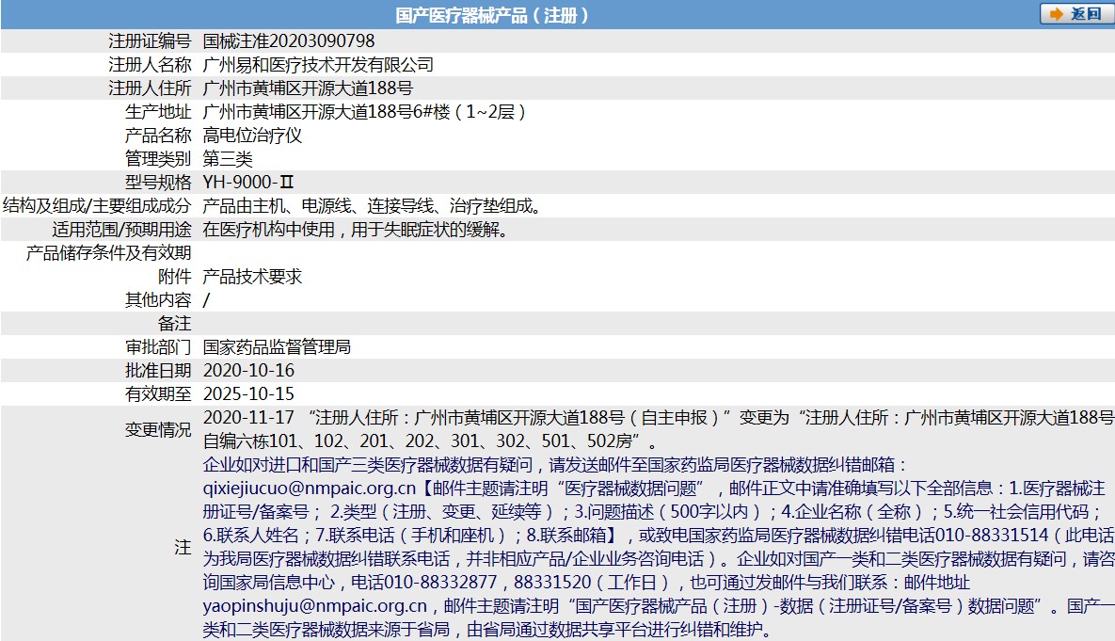Click the 适用范围/预期用途 label
The width and height of the screenshot is (1115, 641).
point(121,229)
